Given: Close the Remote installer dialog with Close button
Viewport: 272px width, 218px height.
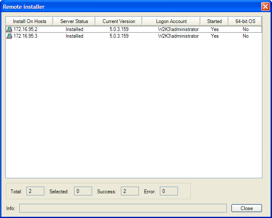Looking at the screenshot, I should point(246,208).
